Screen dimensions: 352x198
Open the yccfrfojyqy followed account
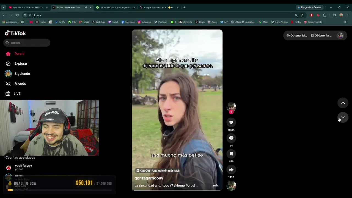pyautogui.click(x=23, y=167)
